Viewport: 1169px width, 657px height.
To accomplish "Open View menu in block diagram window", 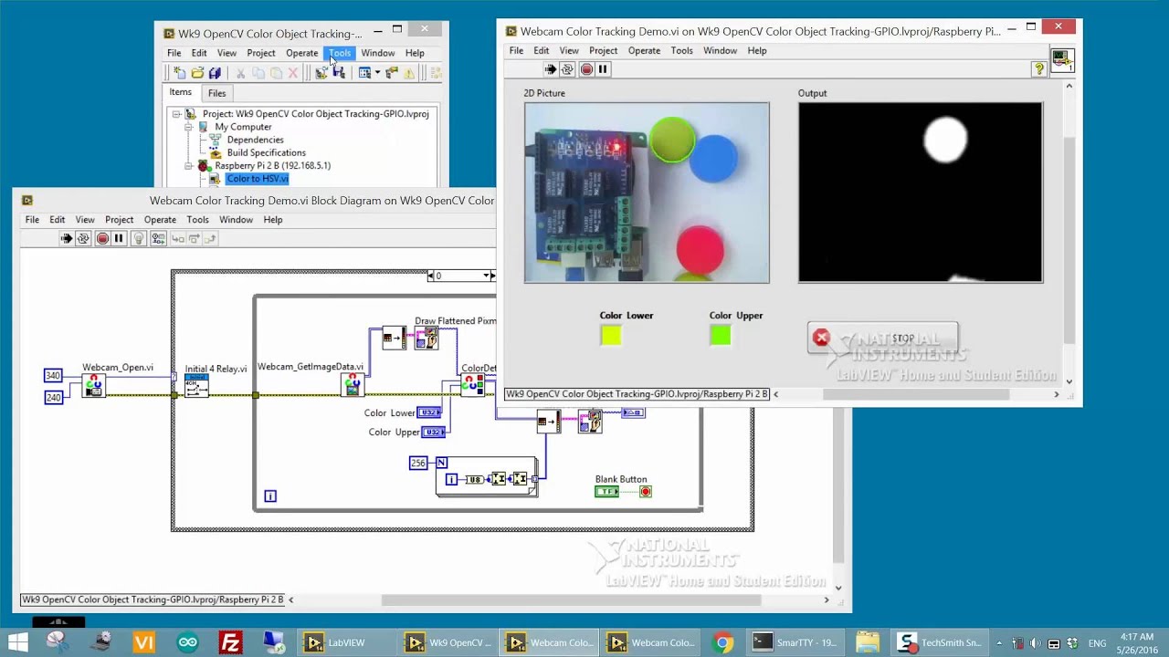I will coord(85,220).
